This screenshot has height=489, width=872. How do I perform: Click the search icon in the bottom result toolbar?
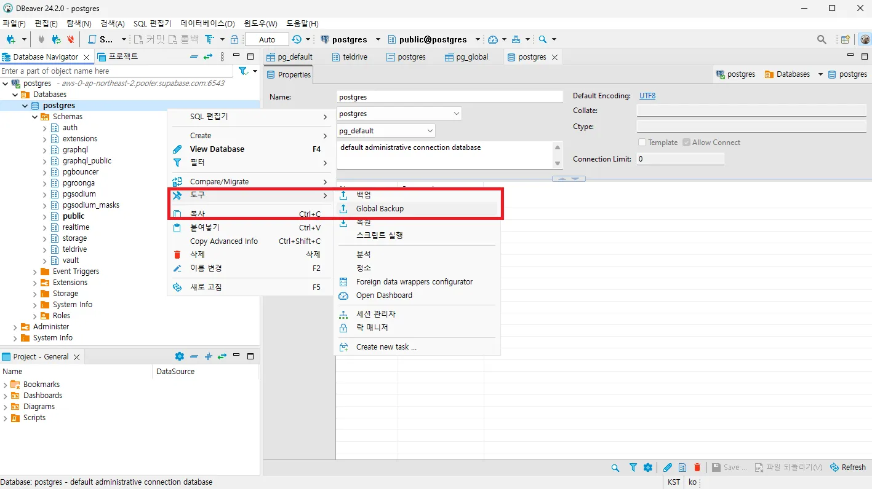[615, 467]
